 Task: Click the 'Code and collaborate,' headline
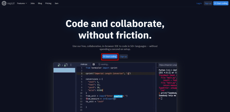click(115, 24)
